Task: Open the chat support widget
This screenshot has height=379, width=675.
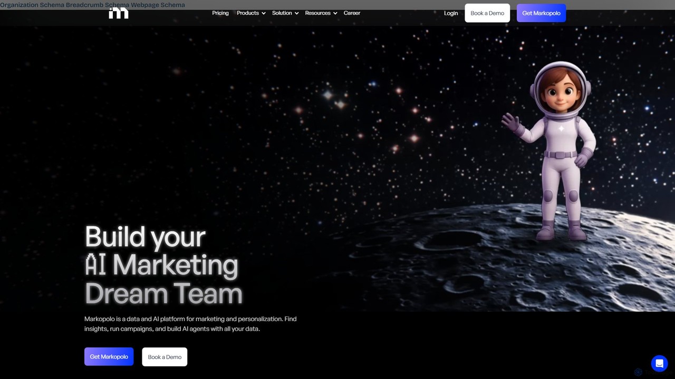Action: 659,364
